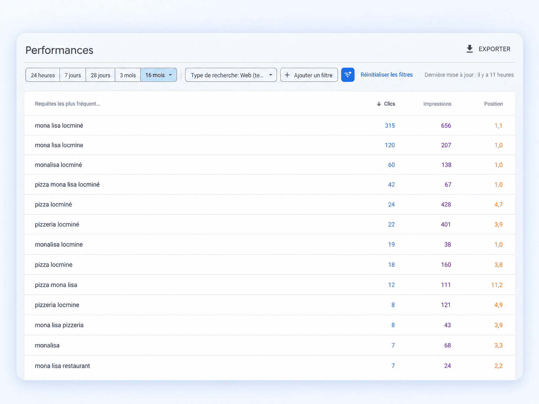Click the Ajouter un filtre button
Screen dimensions: 539x404
tap(309, 75)
